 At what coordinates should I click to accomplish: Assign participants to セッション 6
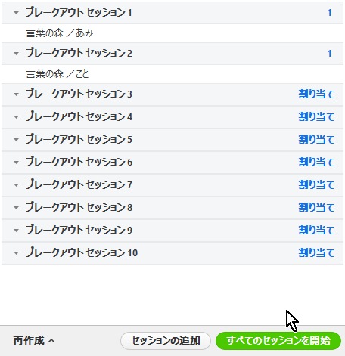click(316, 162)
